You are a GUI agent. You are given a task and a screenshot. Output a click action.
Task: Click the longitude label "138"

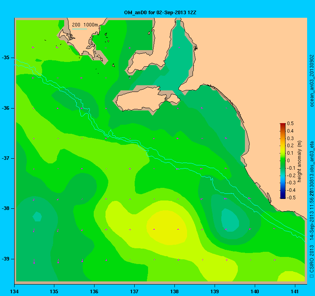pyautogui.click(x=174, y=291)
